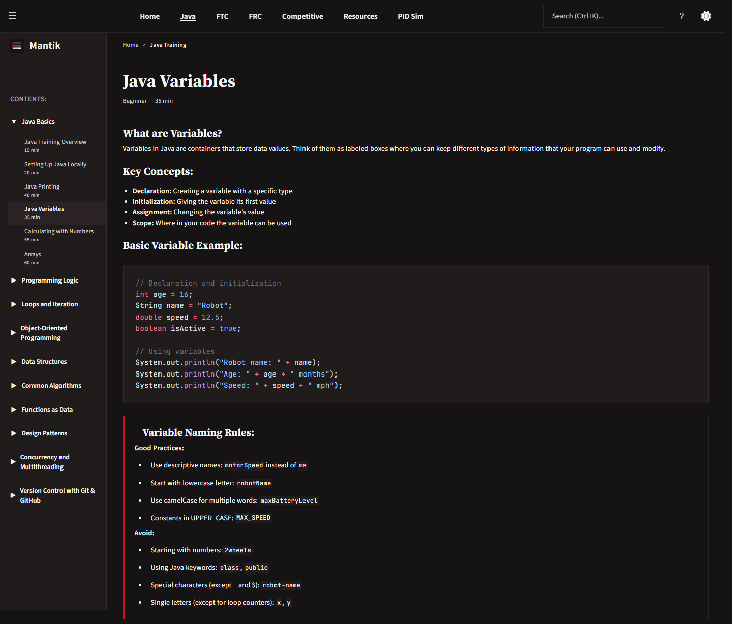Open the Resources nav tab
732x624 pixels.
360,16
